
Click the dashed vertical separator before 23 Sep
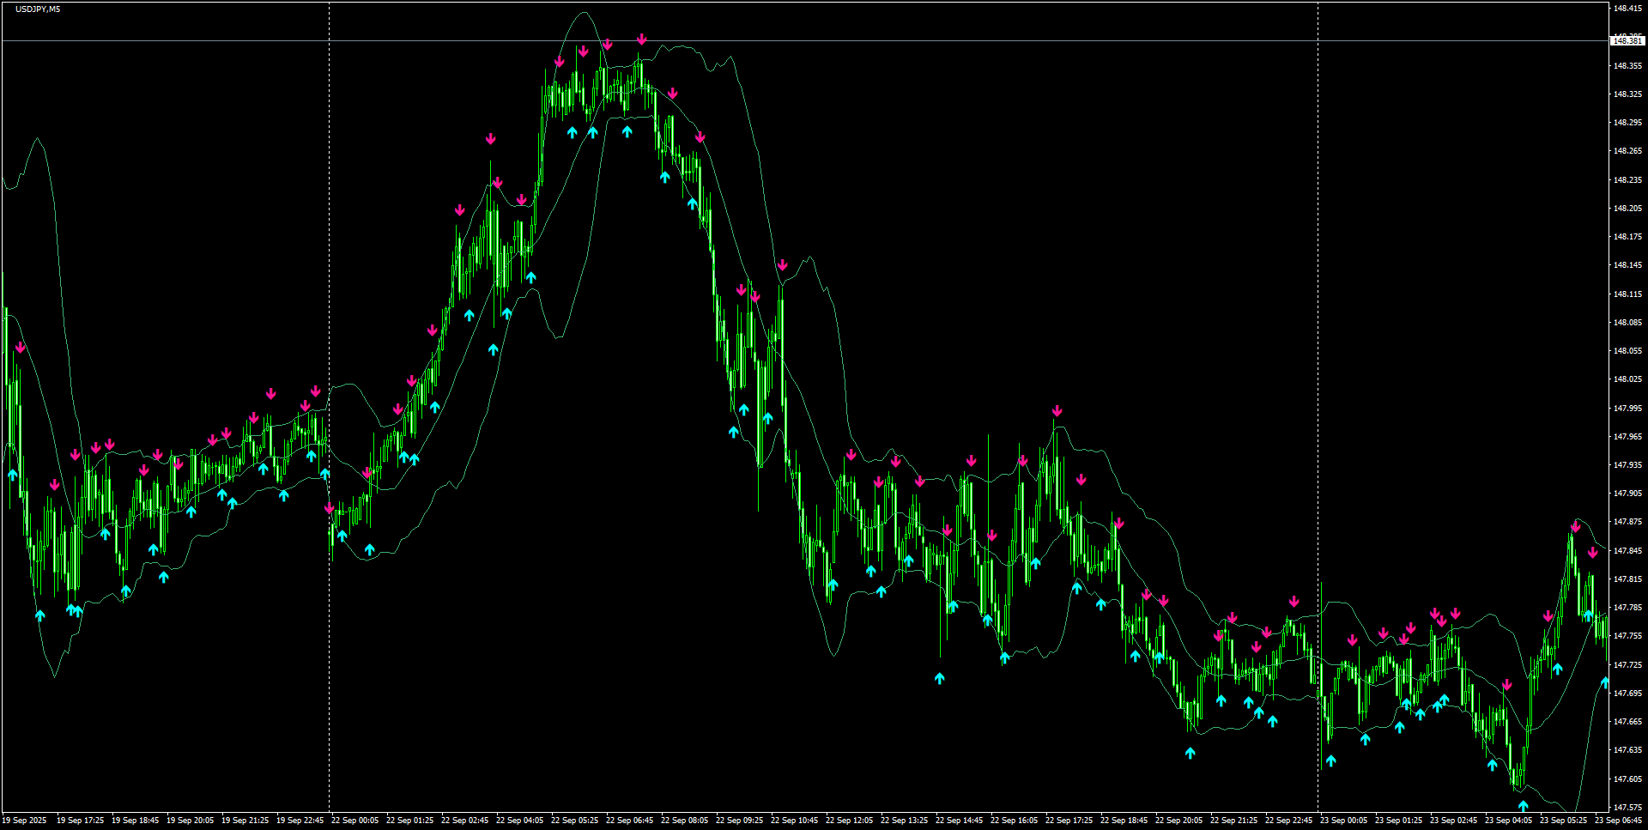(x=1318, y=343)
